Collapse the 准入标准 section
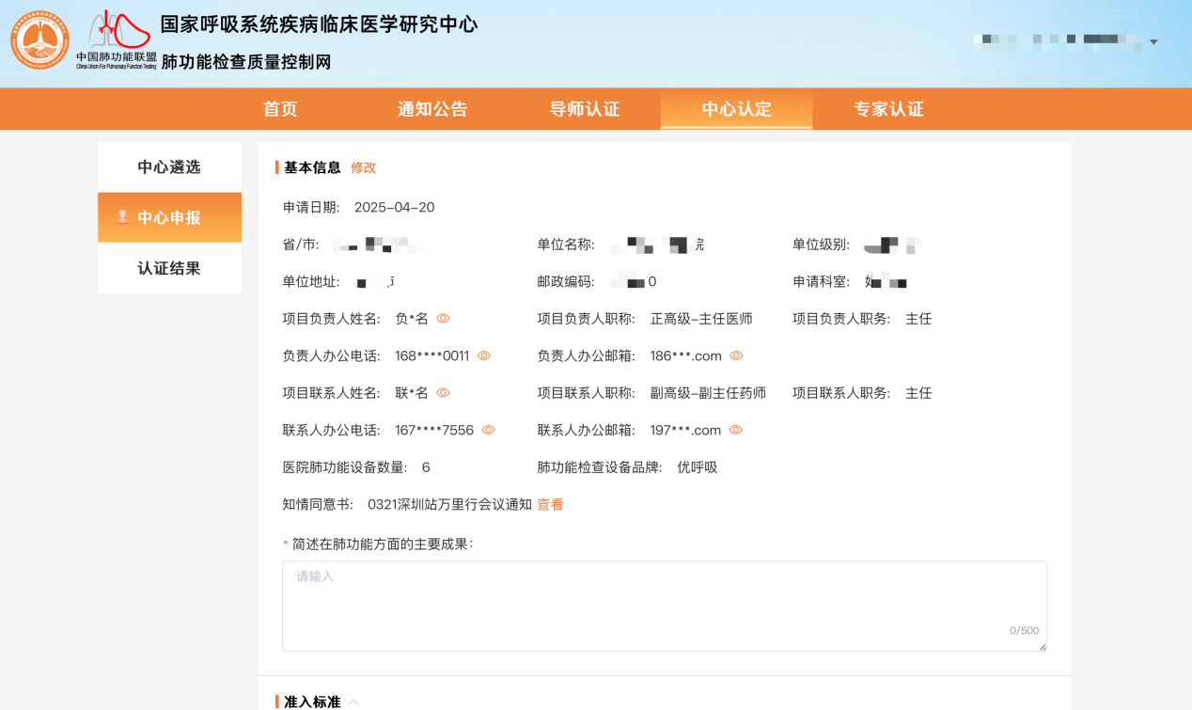The width and height of the screenshot is (1192, 710). [x=353, y=702]
